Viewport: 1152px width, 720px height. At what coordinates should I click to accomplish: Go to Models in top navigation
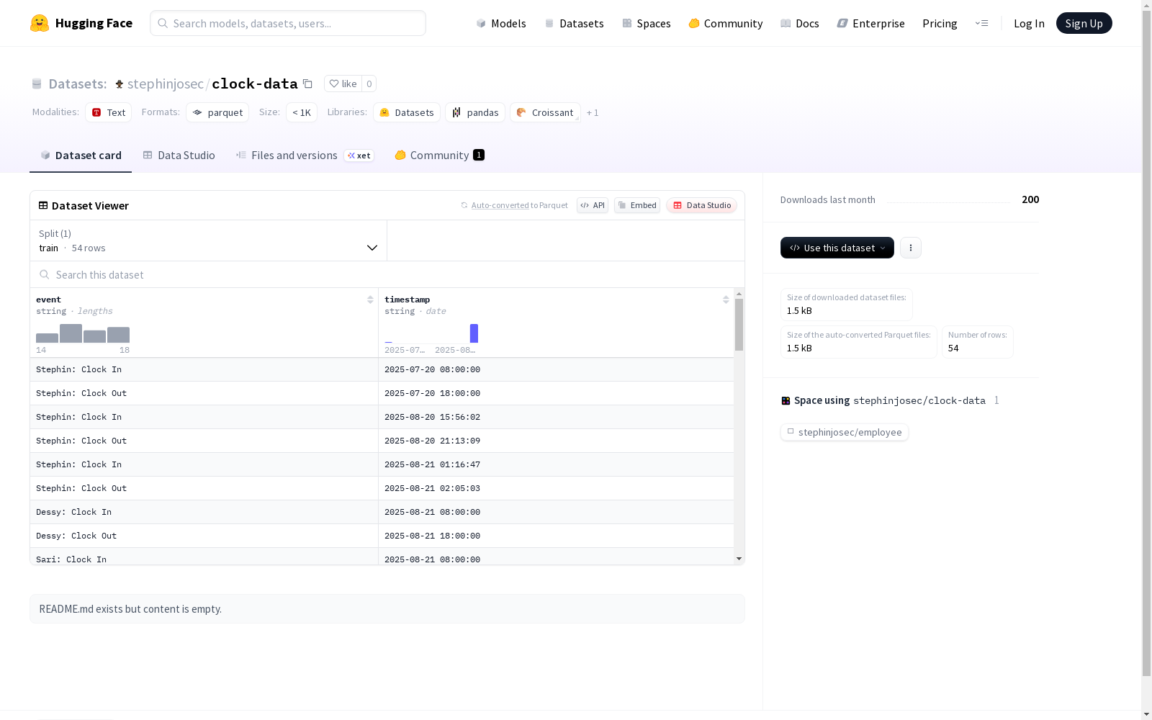coord(501,23)
